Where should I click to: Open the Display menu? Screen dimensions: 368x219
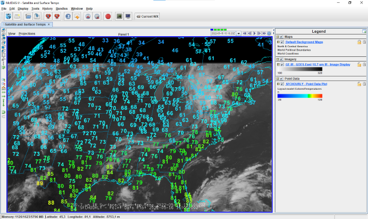click(23, 9)
